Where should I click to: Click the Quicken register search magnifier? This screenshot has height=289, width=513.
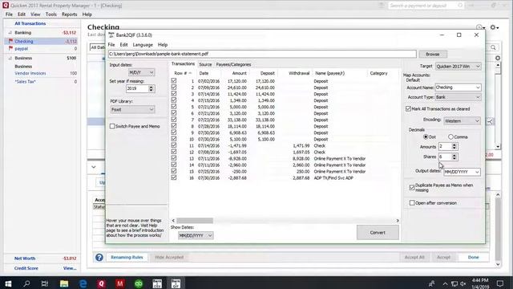[493, 47]
